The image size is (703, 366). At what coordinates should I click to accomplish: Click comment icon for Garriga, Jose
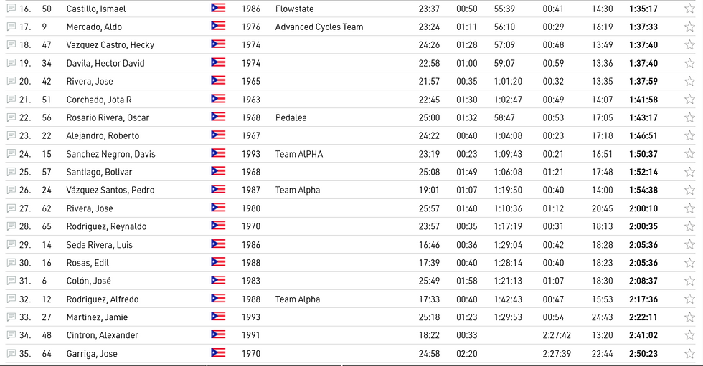11,354
